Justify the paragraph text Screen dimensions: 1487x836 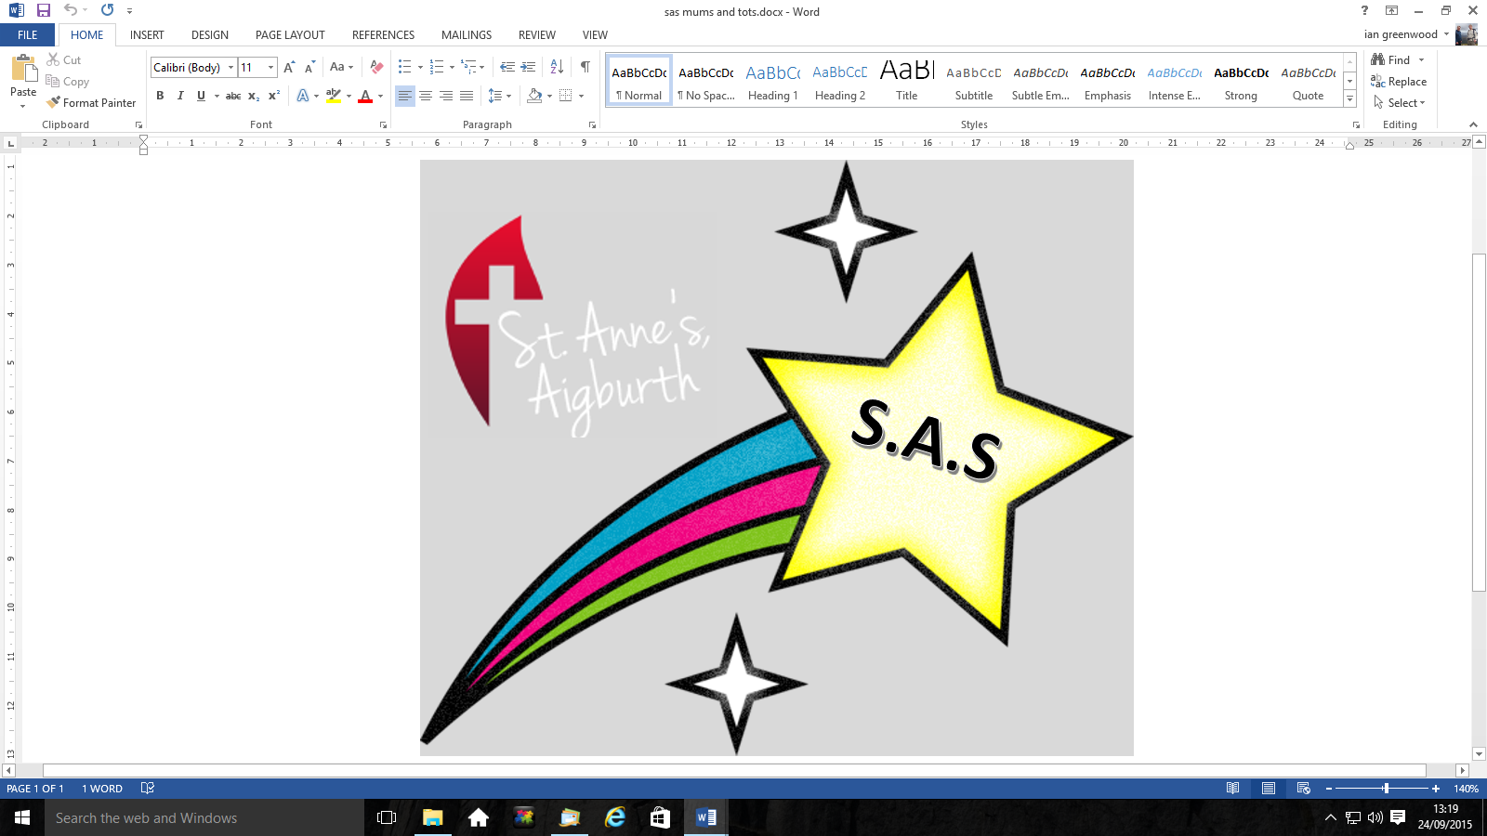pyautogui.click(x=467, y=96)
